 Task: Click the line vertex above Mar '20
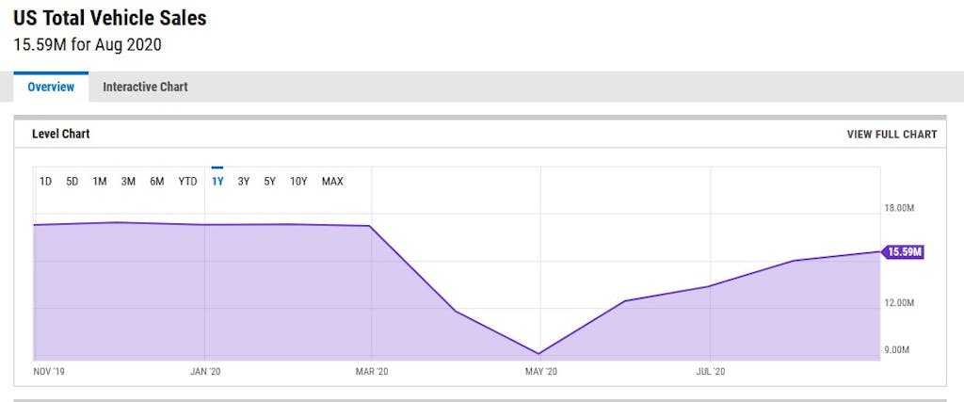[371, 226]
